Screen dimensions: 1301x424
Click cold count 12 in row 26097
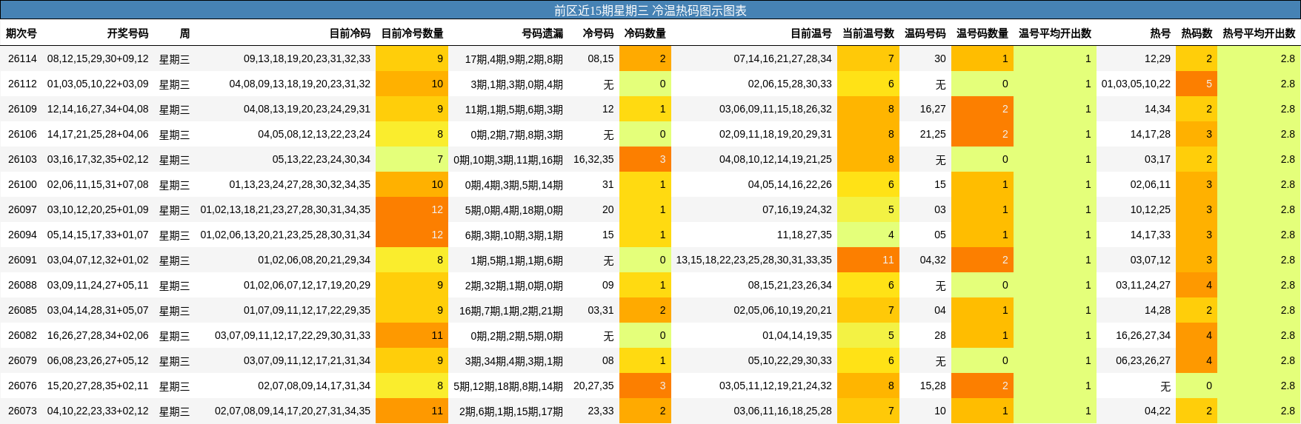coord(412,209)
